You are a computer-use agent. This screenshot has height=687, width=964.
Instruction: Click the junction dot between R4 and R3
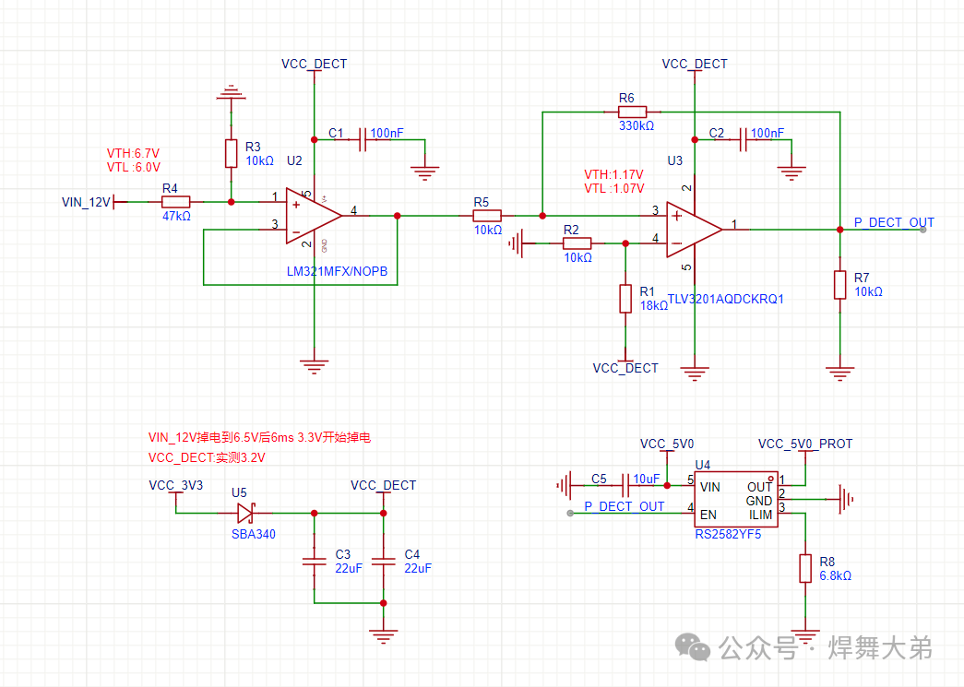pyautogui.click(x=232, y=202)
